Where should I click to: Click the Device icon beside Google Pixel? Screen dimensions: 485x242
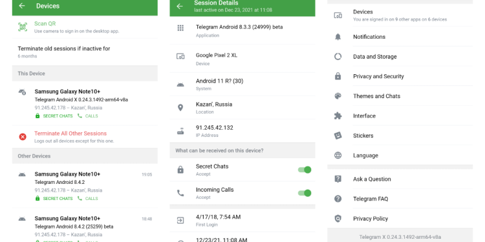pyautogui.click(x=180, y=56)
